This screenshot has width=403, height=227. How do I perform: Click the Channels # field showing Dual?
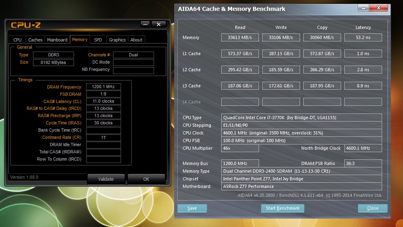(x=134, y=55)
